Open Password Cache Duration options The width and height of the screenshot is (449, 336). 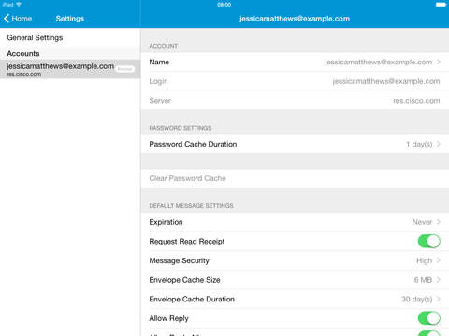tap(295, 144)
